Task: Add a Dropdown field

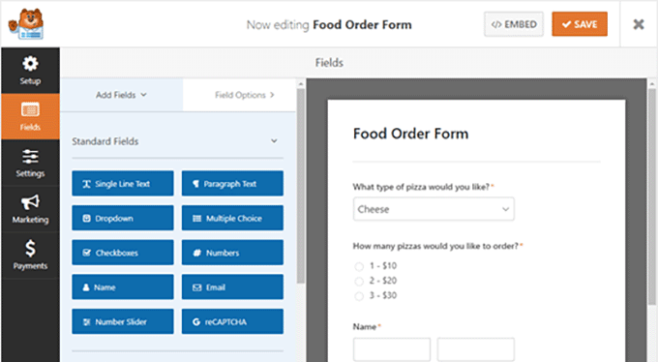Action: click(x=123, y=218)
